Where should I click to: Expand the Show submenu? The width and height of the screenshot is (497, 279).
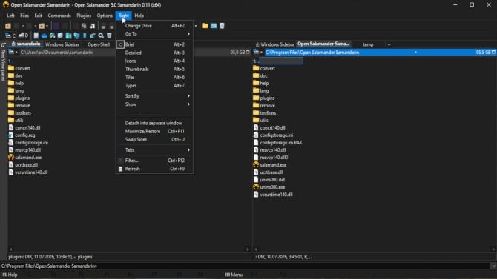(x=154, y=104)
